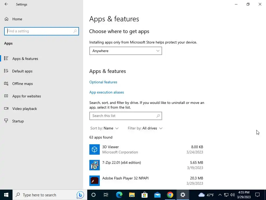Viewport: 266px width, 200px height.
Task: Click the taskbar Type here to search box
Action: (50, 195)
